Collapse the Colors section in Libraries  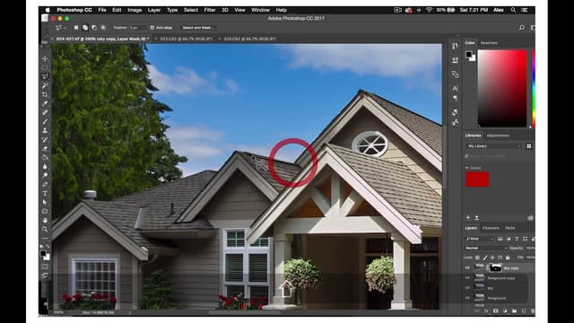click(x=467, y=168)
